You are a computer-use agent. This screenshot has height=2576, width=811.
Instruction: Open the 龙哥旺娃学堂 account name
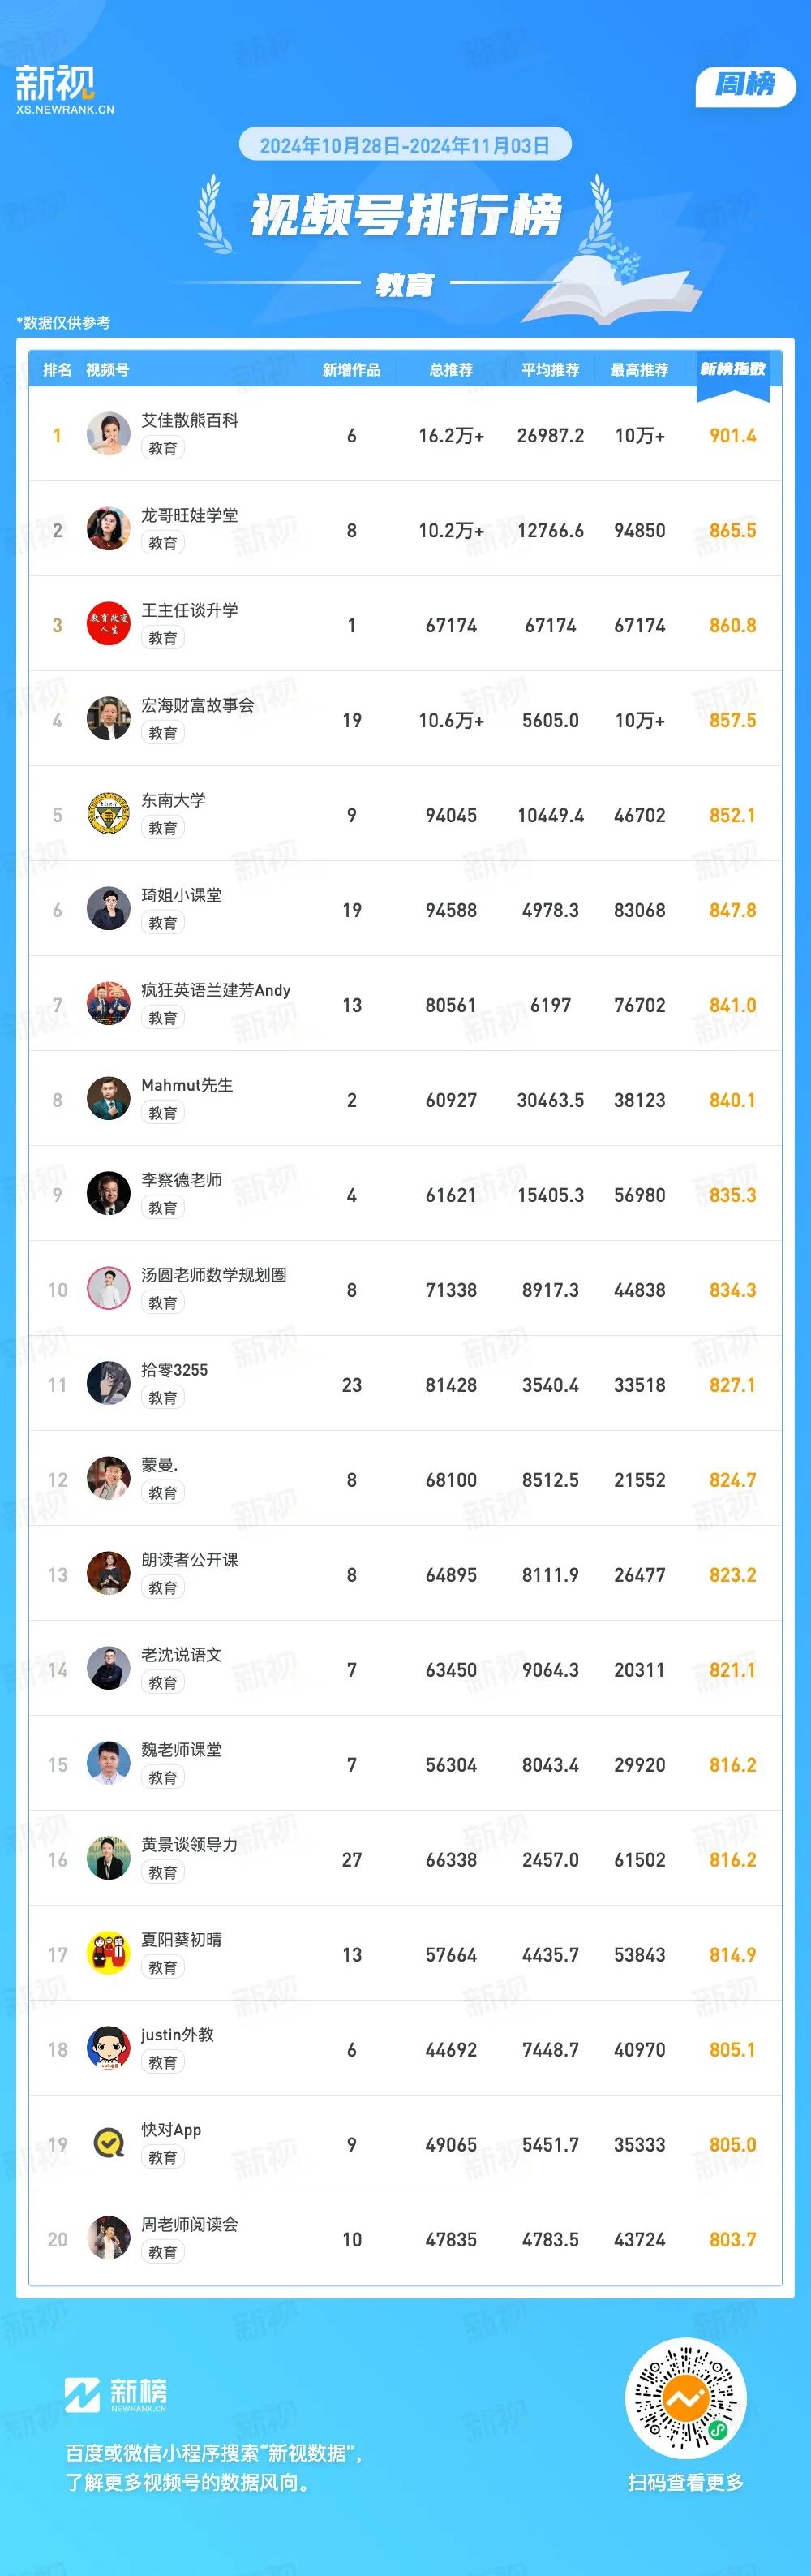pyautogui.click(x=190, y=515)
